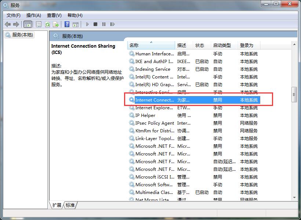Start the service with the play icon
The image size is (301, 220).
pyautogui.click(x=87, y=24)
